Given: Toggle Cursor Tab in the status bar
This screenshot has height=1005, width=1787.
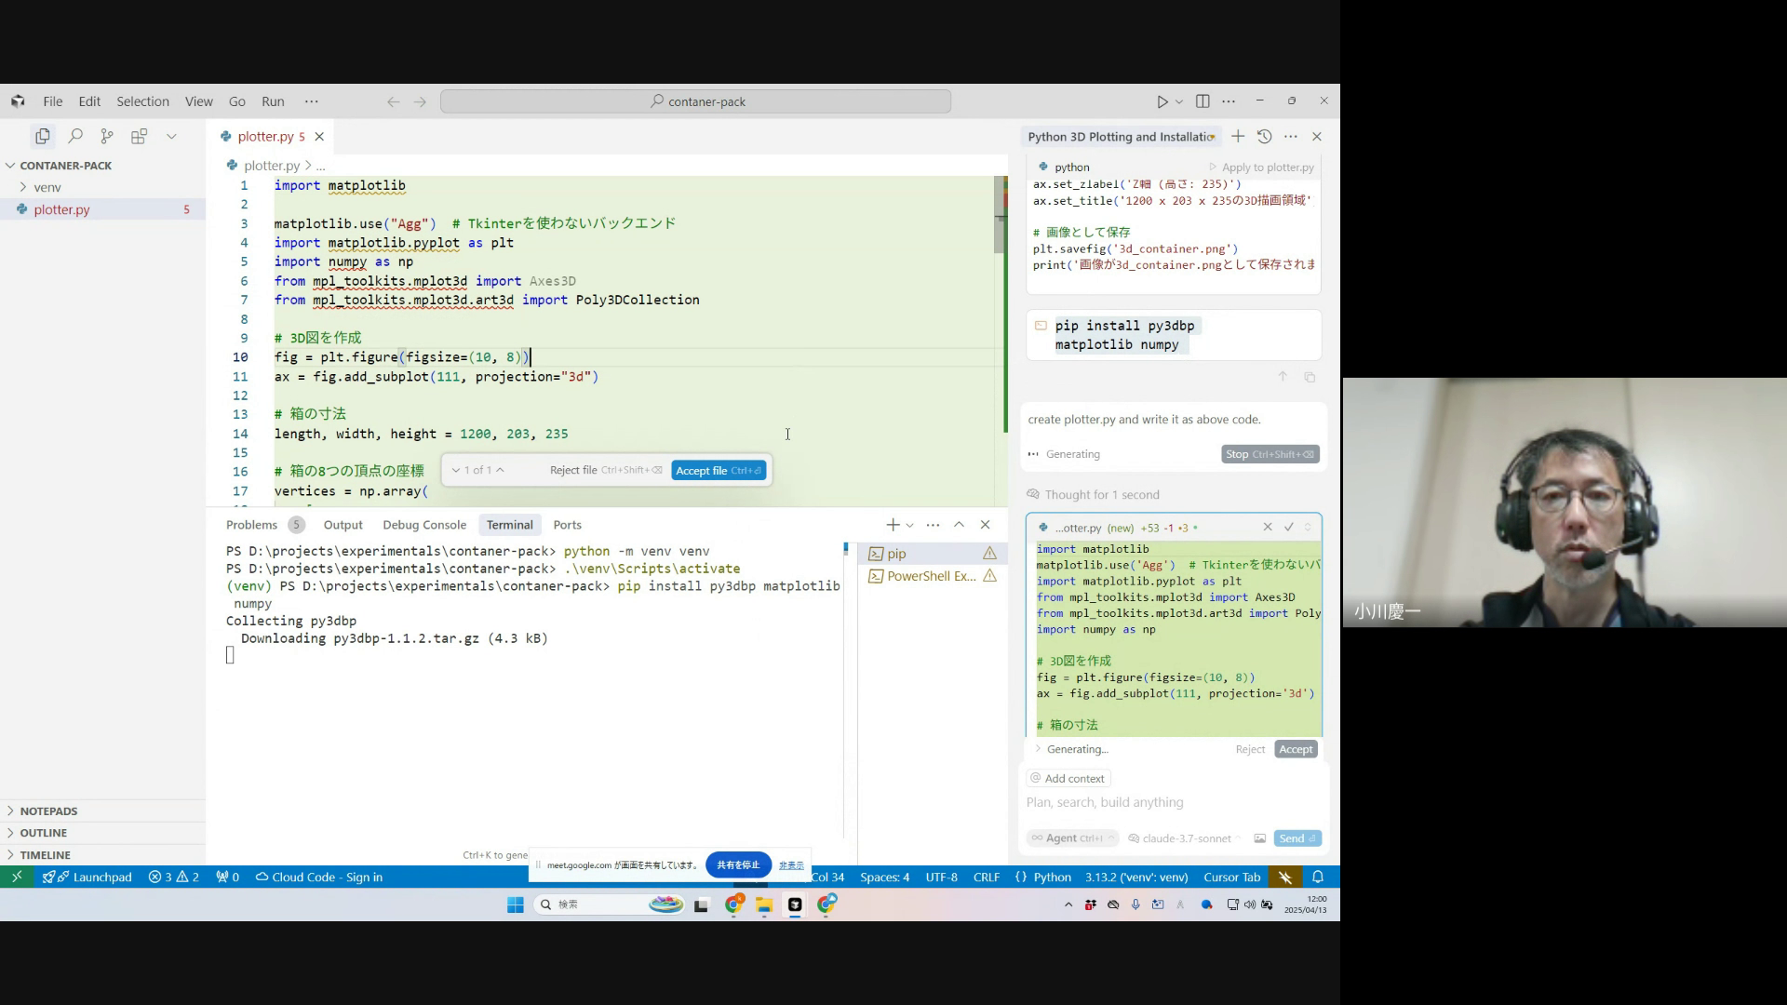Looking at the screenshot, I should (x=1231, y=878).
